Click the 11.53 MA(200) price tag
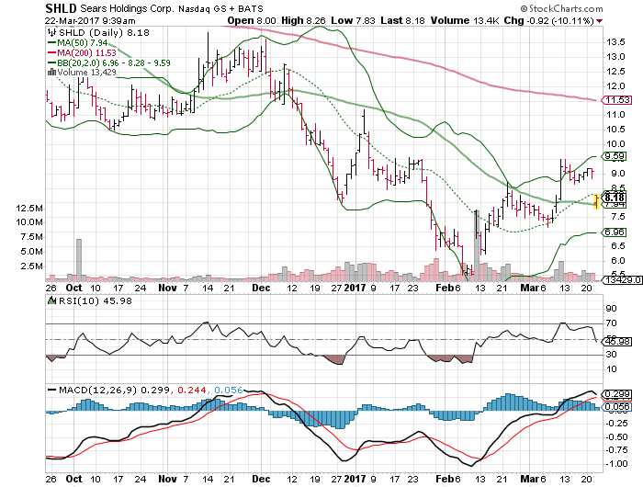The image size is (643, 487). pos(616,100)
